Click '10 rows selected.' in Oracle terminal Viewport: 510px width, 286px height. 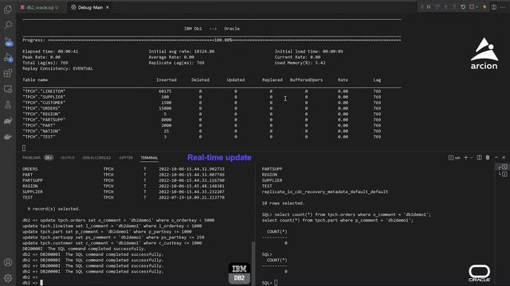(283, 203)
